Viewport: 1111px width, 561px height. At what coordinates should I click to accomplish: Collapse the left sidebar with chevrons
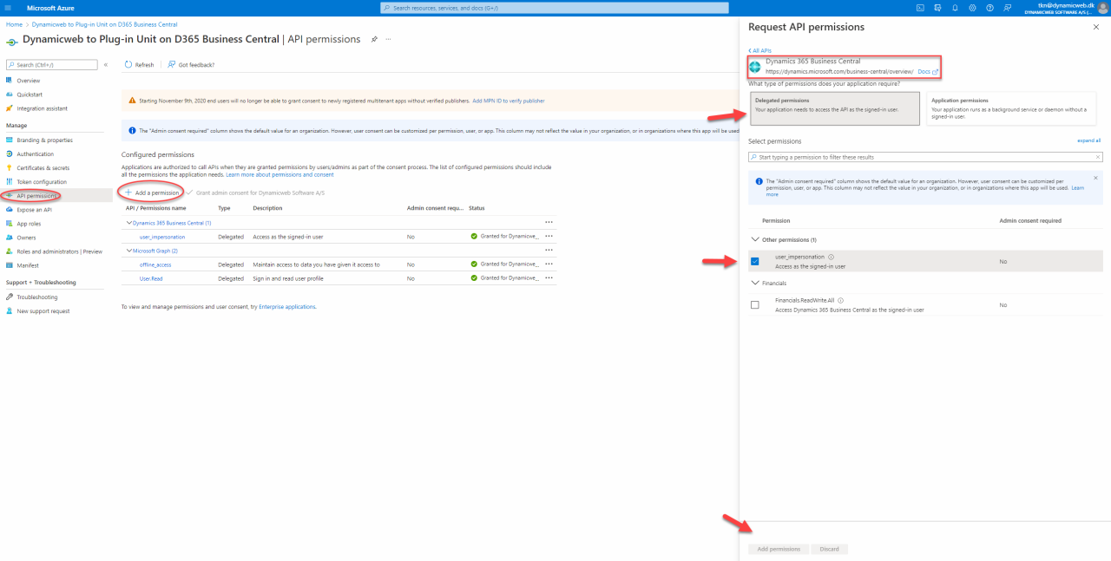(106, 65)
